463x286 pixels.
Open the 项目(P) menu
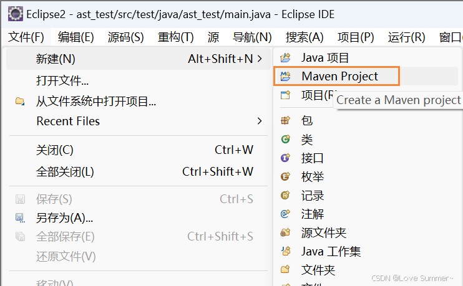pyautogui.click(x=356, y=37)
